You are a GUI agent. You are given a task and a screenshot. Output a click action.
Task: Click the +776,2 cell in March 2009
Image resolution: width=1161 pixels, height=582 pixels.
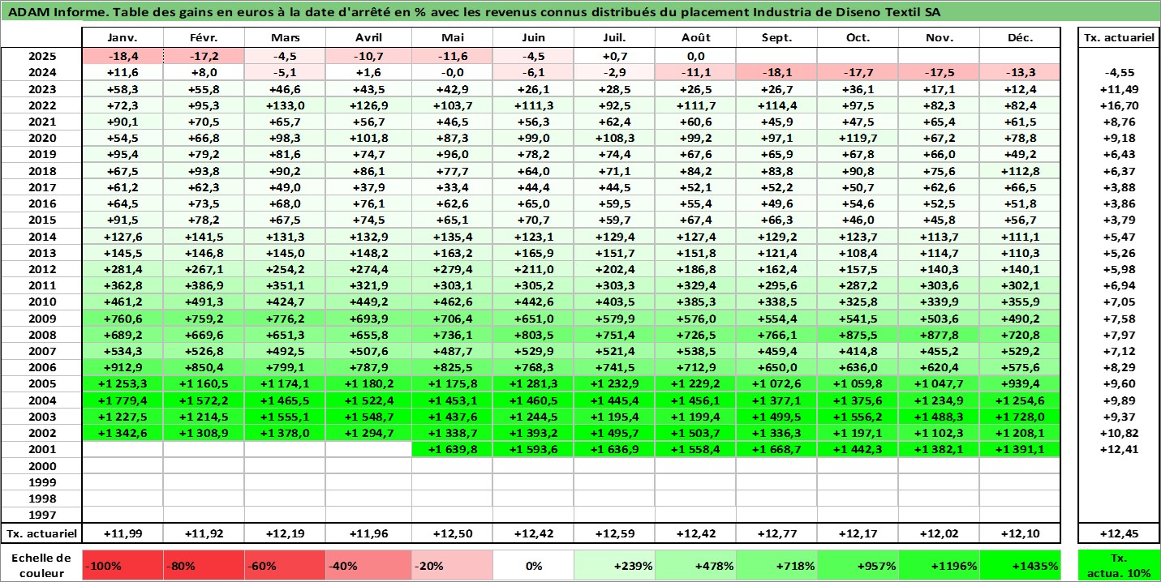[286, 319]
